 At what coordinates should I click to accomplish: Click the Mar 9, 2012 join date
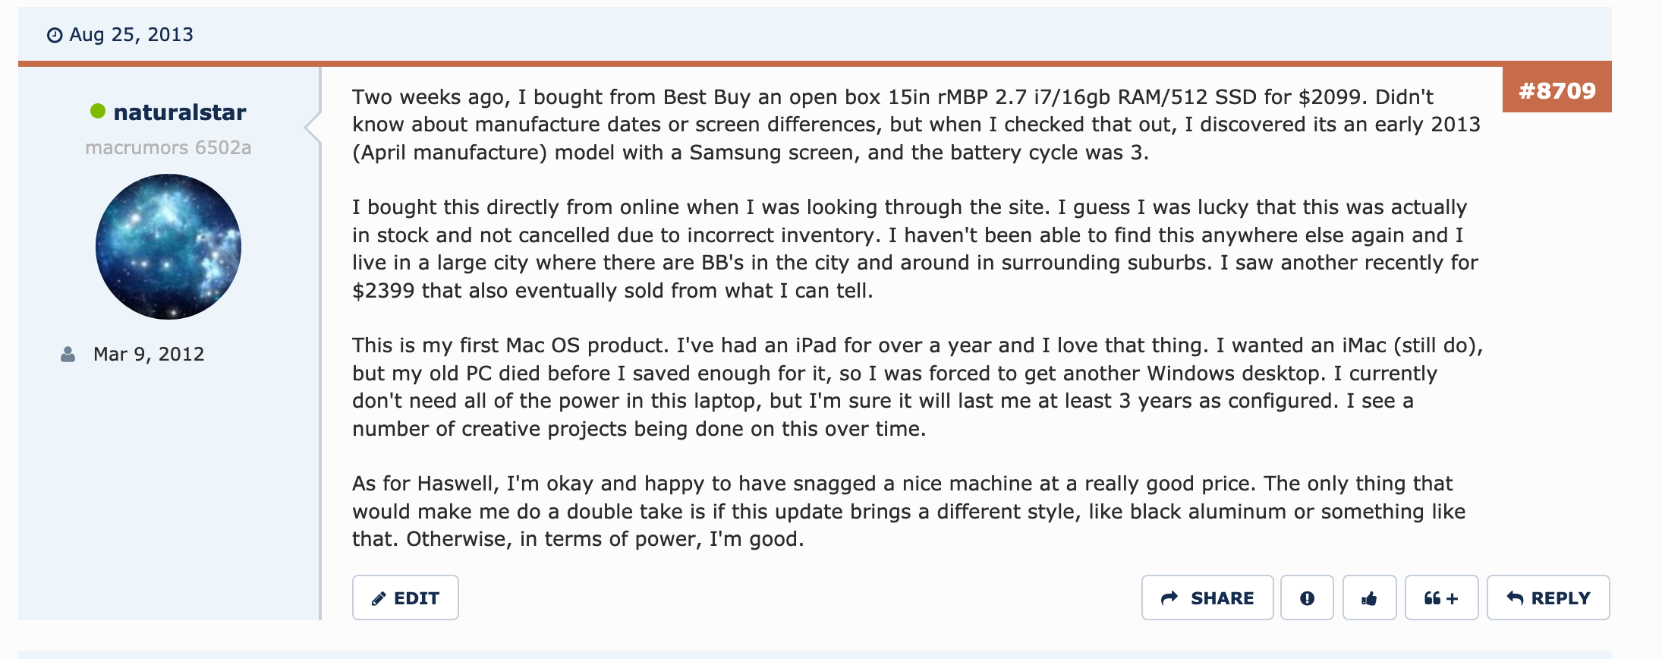point(149,355)
